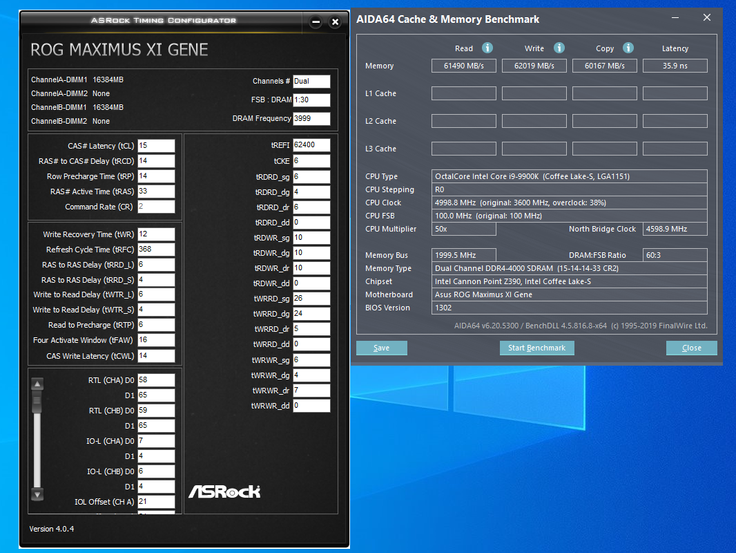Click the tWTR_L value field

[156, 294]
